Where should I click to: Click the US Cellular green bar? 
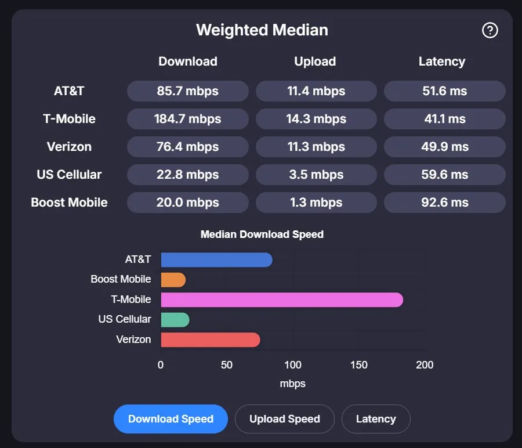174,319
